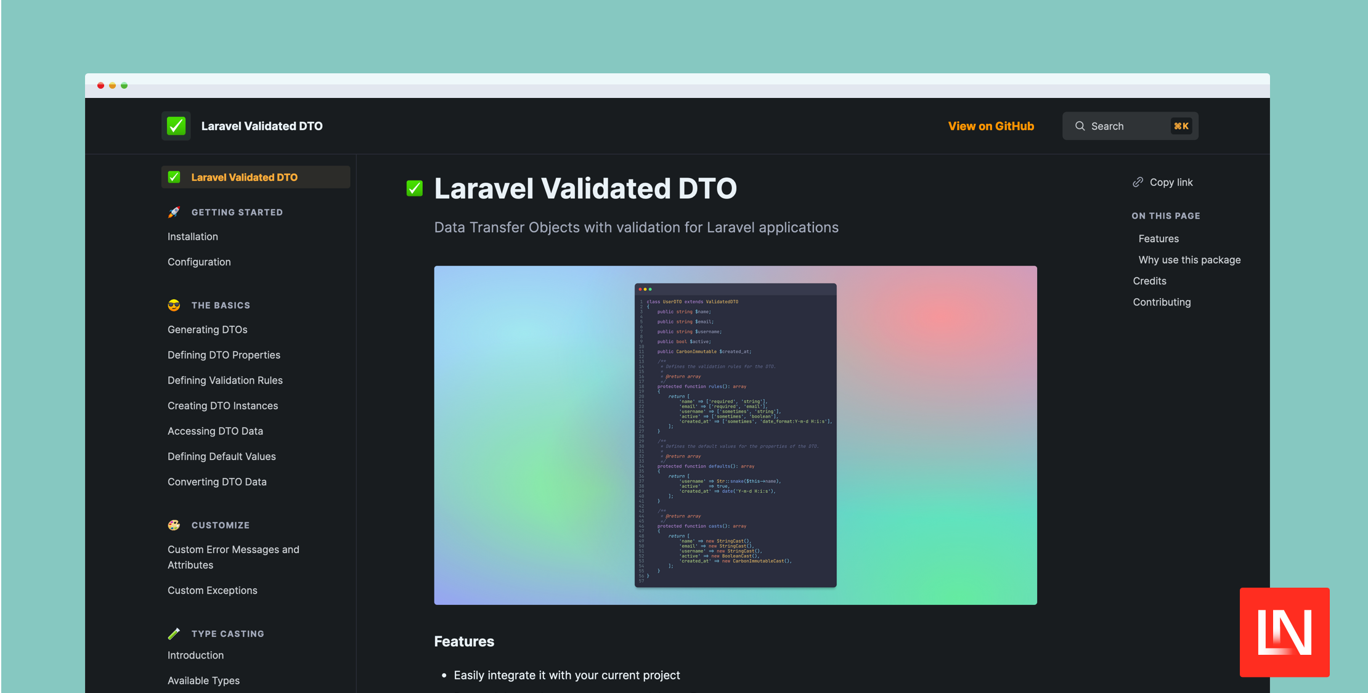1368x693 pixels.
Task: Click the Data Transfer Objects subtitle text
Action: tap(636, 227)
